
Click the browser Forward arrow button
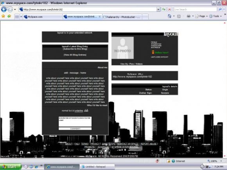[10, 9]
